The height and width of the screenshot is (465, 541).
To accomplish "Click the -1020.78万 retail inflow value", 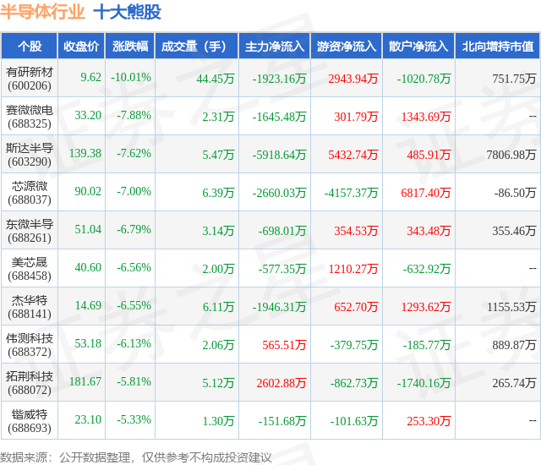I will 424,79.
